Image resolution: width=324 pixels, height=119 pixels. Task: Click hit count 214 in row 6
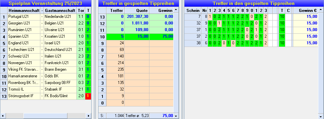click(x=115, y=63)
